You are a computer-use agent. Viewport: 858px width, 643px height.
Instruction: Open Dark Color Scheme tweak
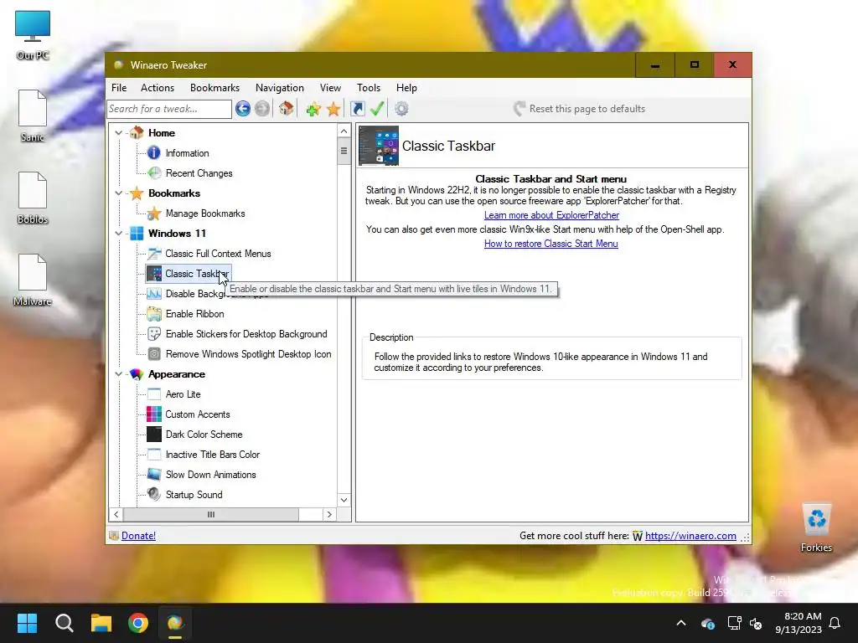204,435
